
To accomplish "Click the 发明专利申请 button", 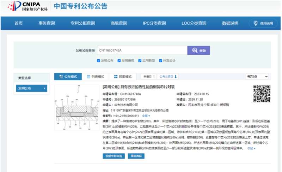I will click(x=114, y=156).
